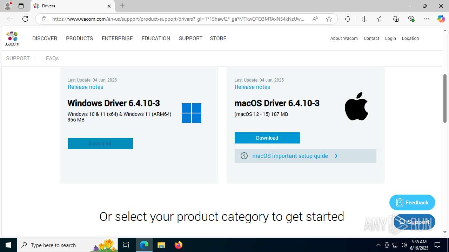Open a new browser tab
Screen dimensions: 449x252
(x=122, y=6)
